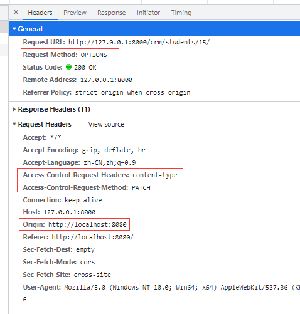This screenshot has width=300, height=314.
Task: Select Sec-Fetch-Dest value empty
Action: click(x=85, y=250)
